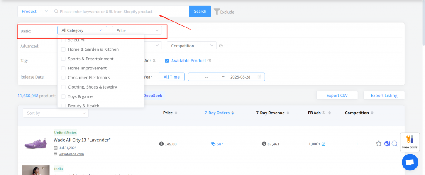Open the Sort by dropdown
Viewport: 425px width, 175px height.
[56, 113]
